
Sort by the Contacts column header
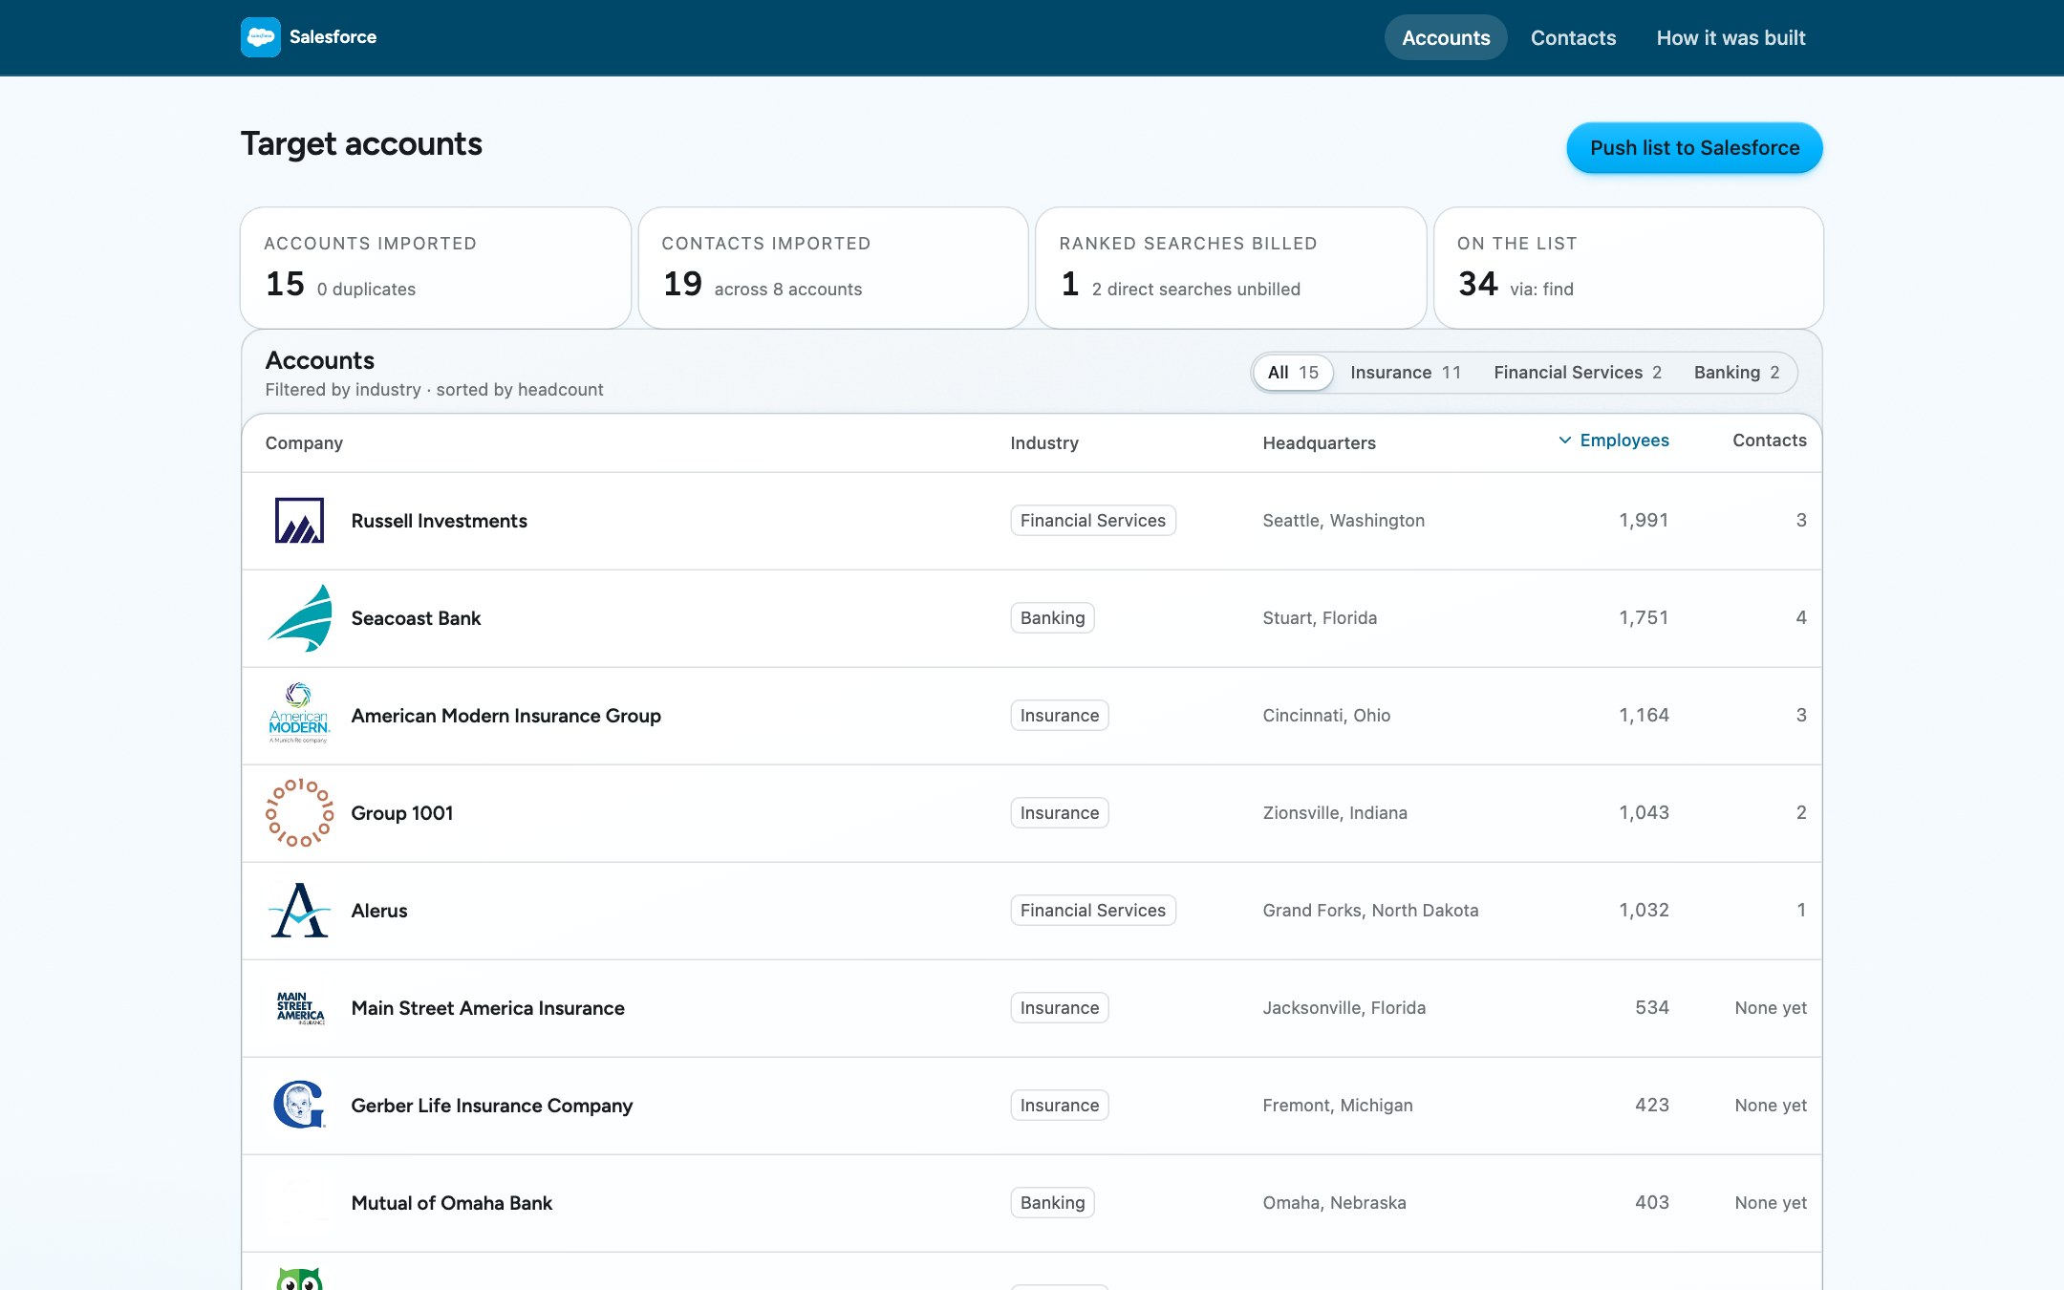1770,441
